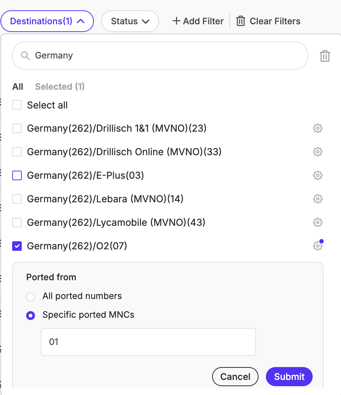Select the All ported numbers radio button

click(x=31, y=296)
